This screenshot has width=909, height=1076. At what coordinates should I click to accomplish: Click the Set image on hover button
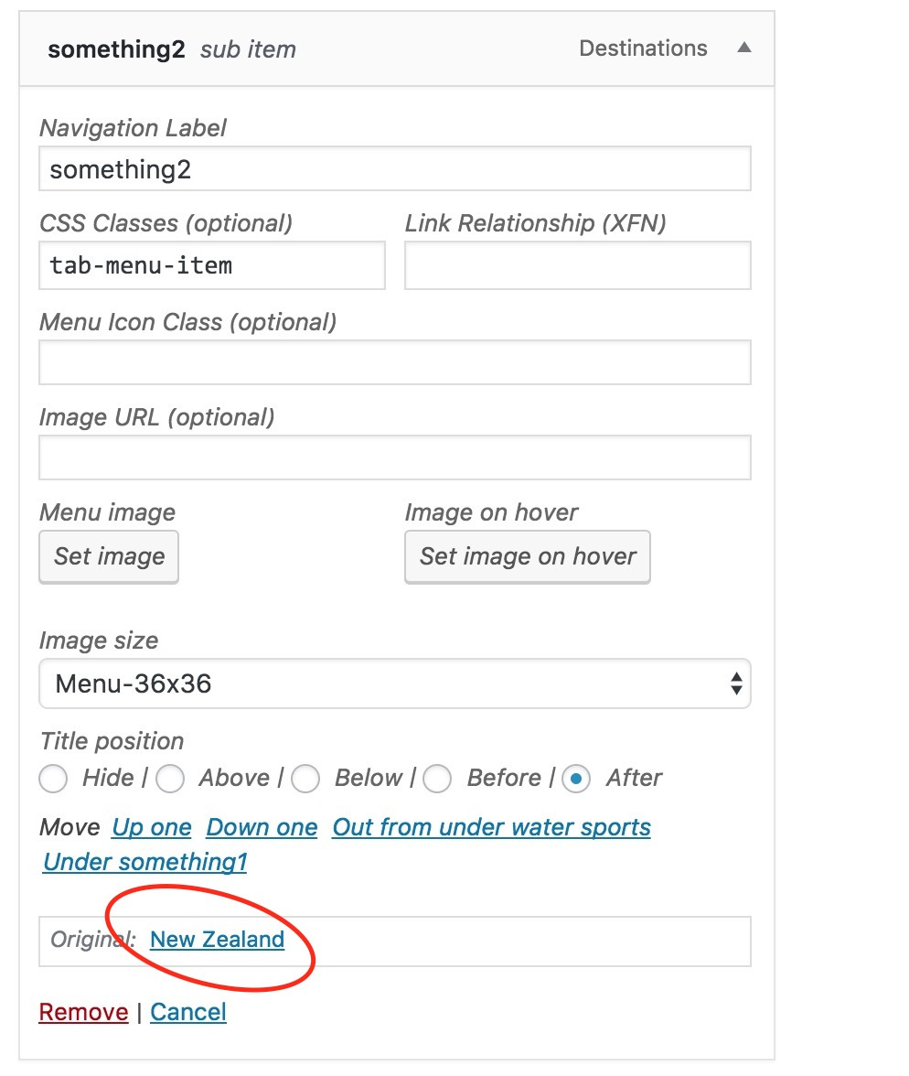click(x=528, y=556)
